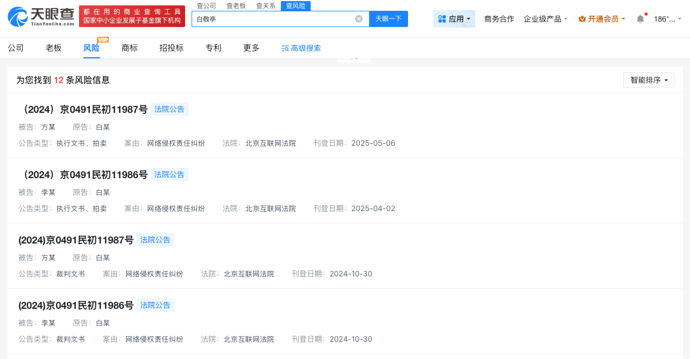The image size is (690, 359).
Task: Click the 开通会员 crown icon
Action: tap(581, 18)
